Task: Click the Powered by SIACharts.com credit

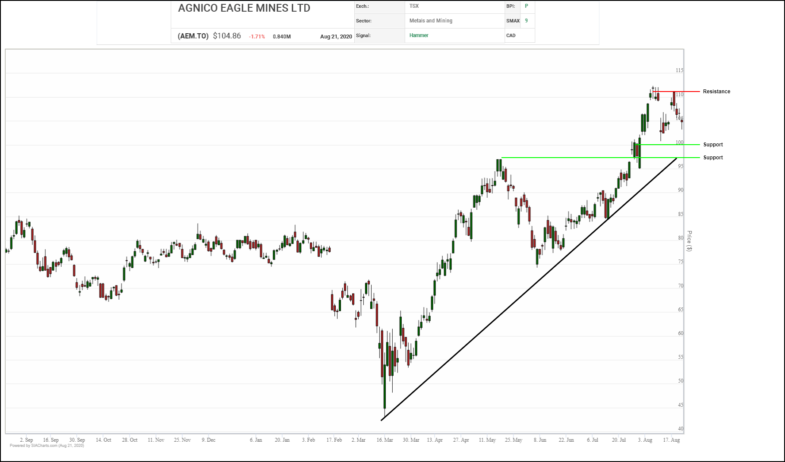Action: [47, 446]
